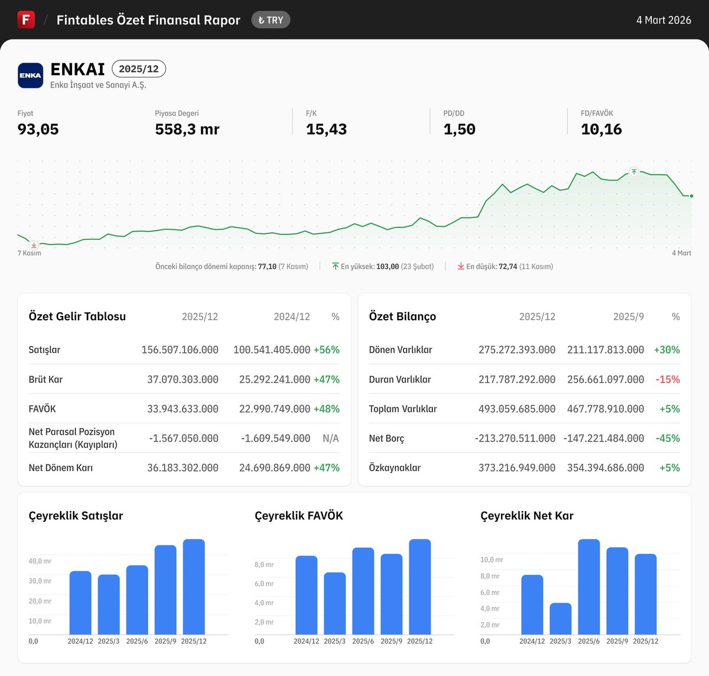Click the Toplam Varlıklar value 493.059.685.000
Viewport: 709px width, 676px height.
point(517,409)
